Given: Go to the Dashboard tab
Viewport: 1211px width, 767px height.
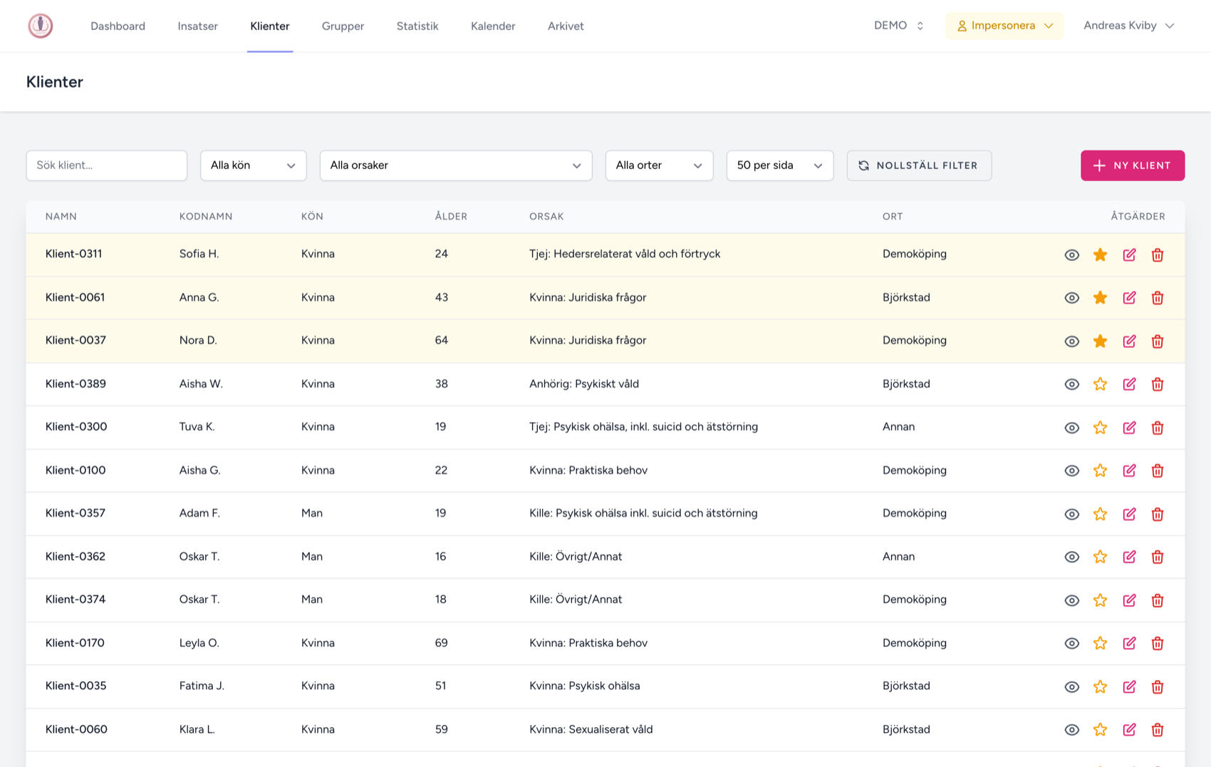Looking at the screenshot, I should (118, 26).
